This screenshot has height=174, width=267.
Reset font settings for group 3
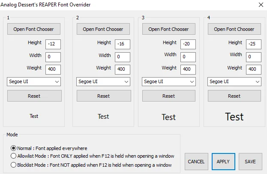pyautogui.click(x=169, y=96)
